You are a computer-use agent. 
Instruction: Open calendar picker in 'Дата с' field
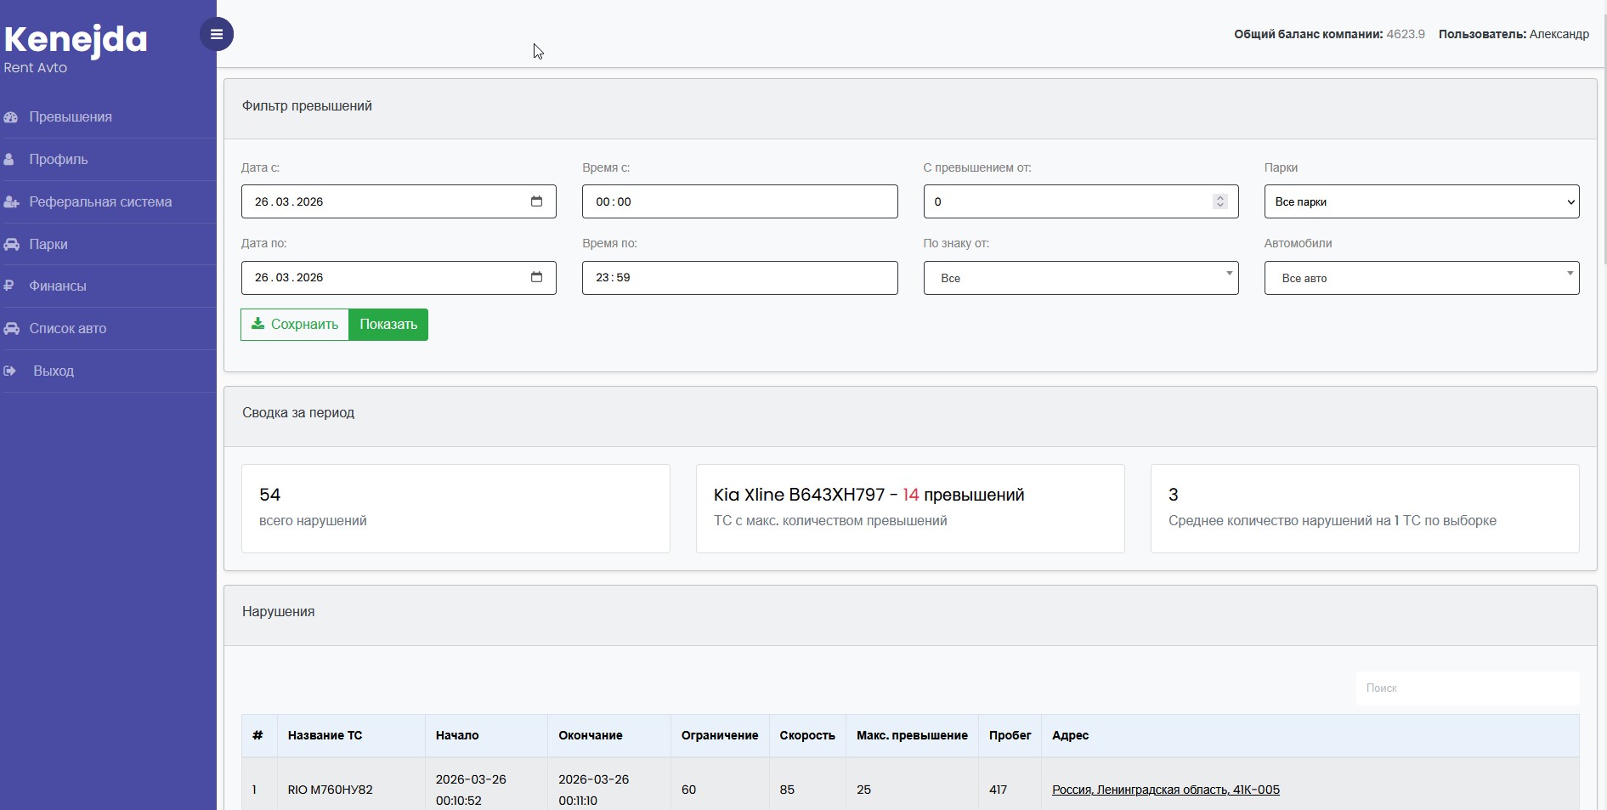tap(536, 201)
